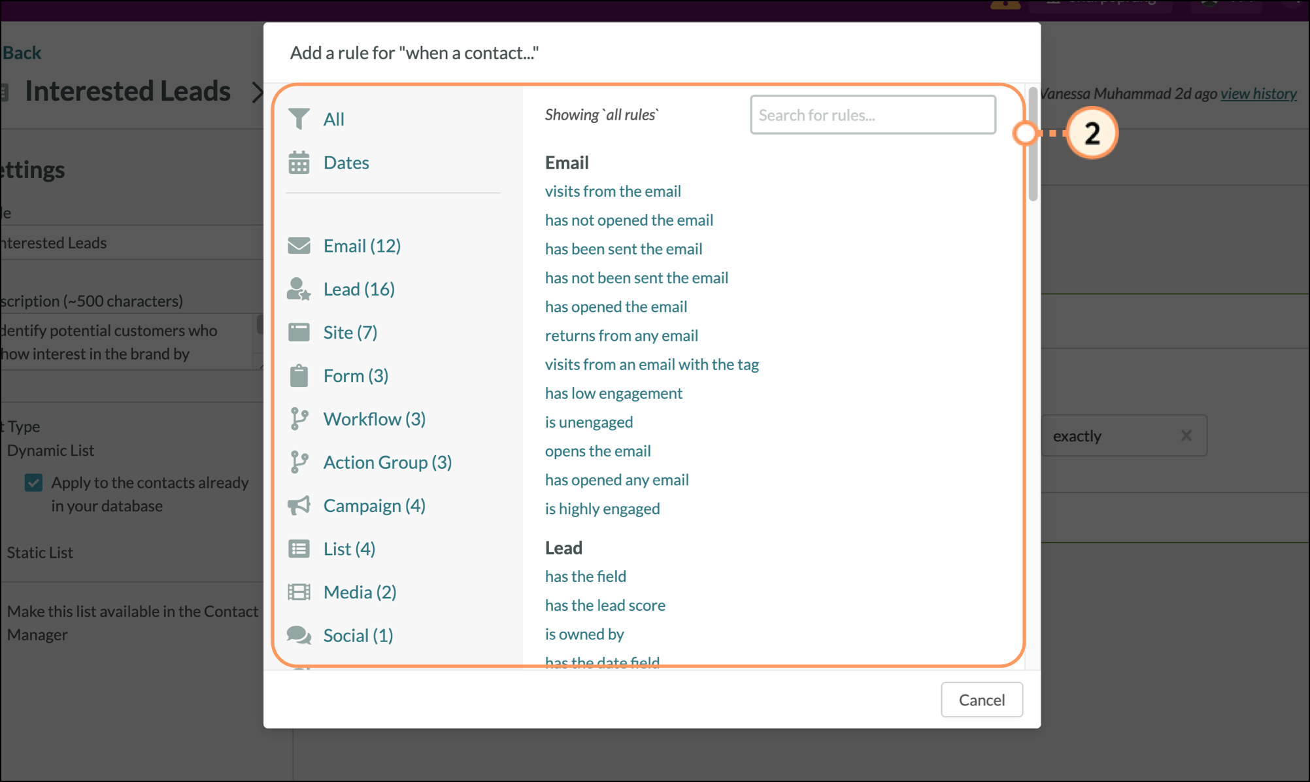
Task: Filter rules by List (4) category
Action: pyautogui.click(x=349, y=549)
